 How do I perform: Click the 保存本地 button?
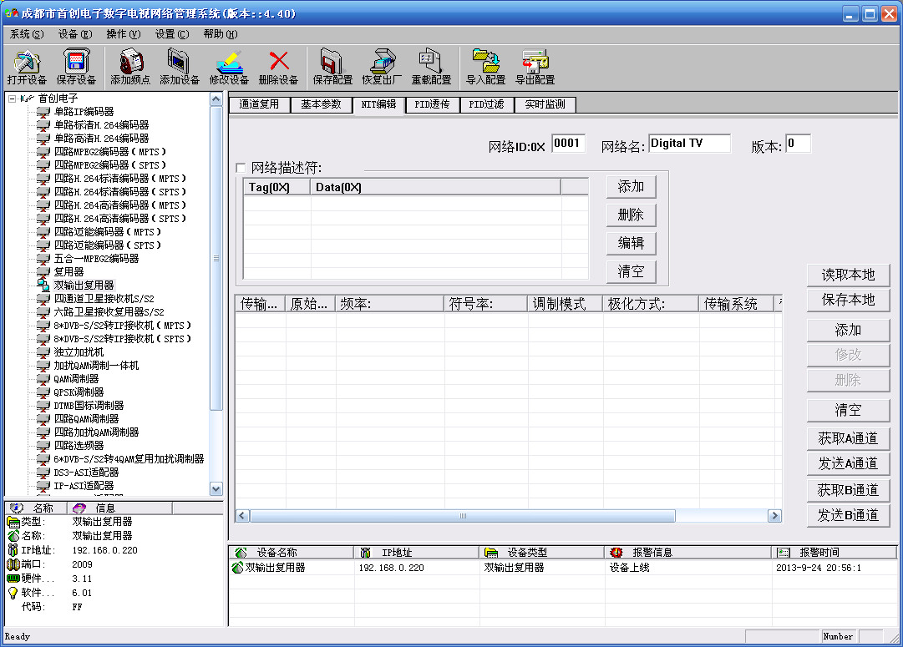[849, 300]
